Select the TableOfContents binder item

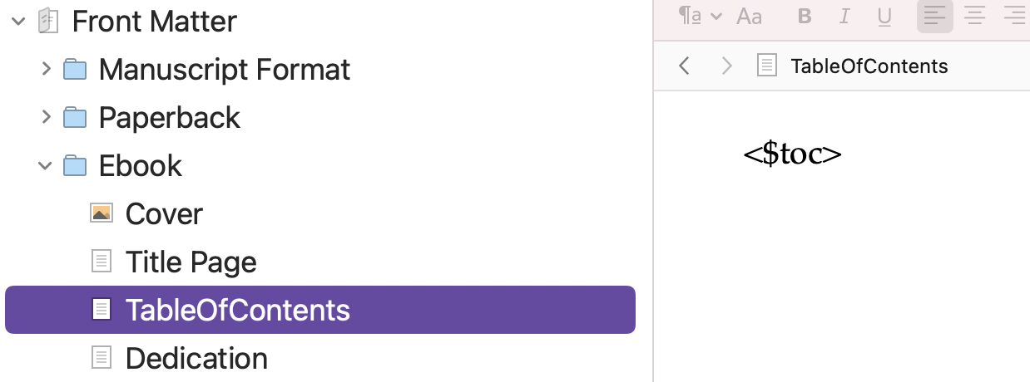pyautogui.click(x=320, y=310)
